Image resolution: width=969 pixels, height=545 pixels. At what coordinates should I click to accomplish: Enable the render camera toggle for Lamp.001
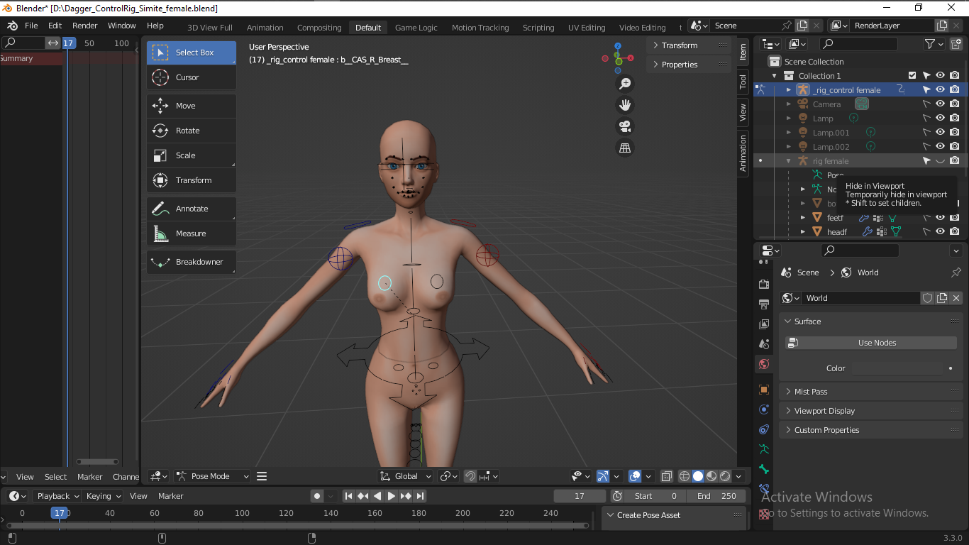pyautogui.click(x=955, y=132)
